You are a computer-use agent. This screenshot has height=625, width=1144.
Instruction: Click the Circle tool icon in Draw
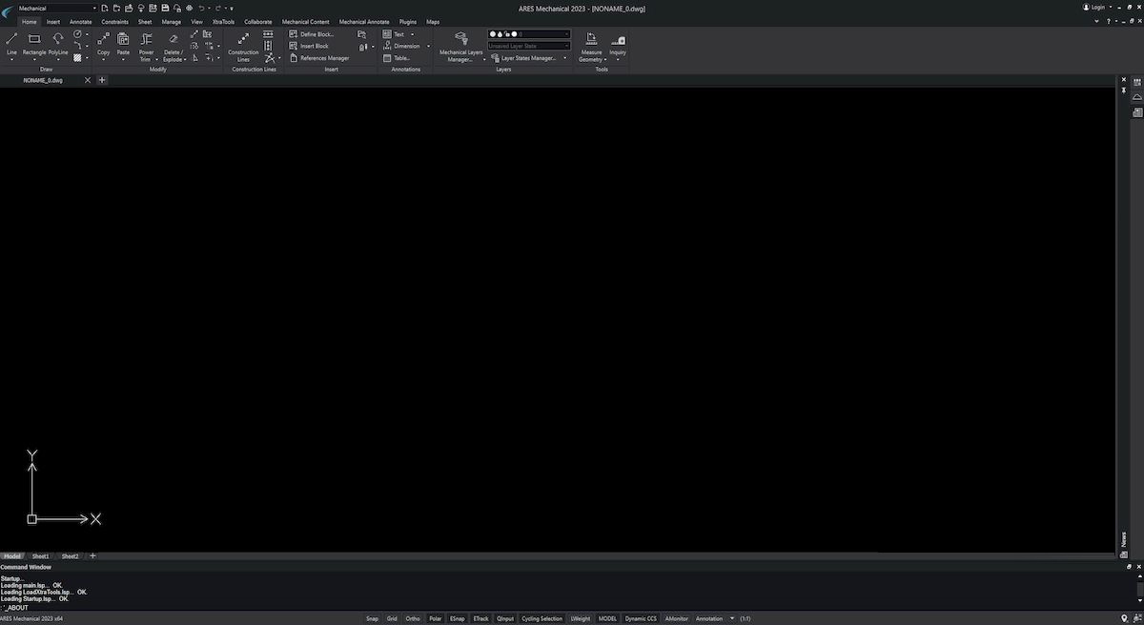point(77,34)
